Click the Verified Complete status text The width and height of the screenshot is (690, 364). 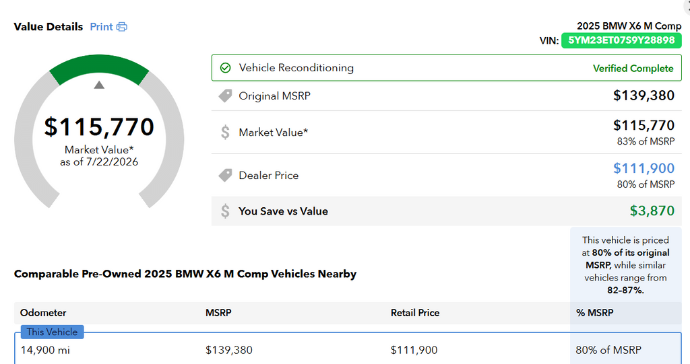click(633, 68)
